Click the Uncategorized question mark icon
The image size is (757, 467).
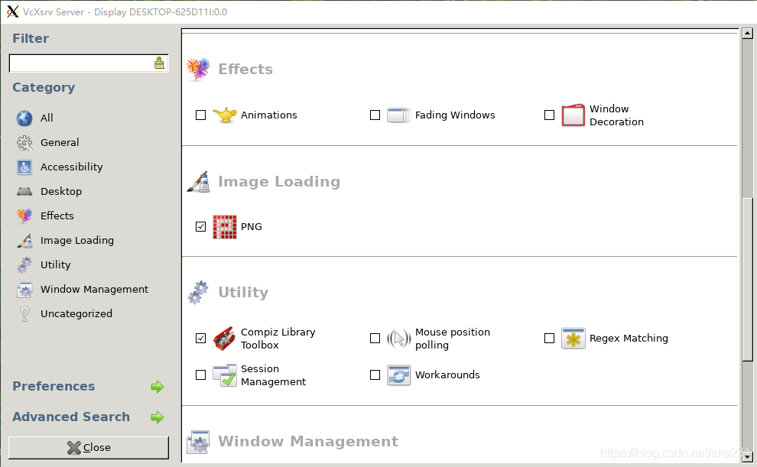[x=24, y=313]
